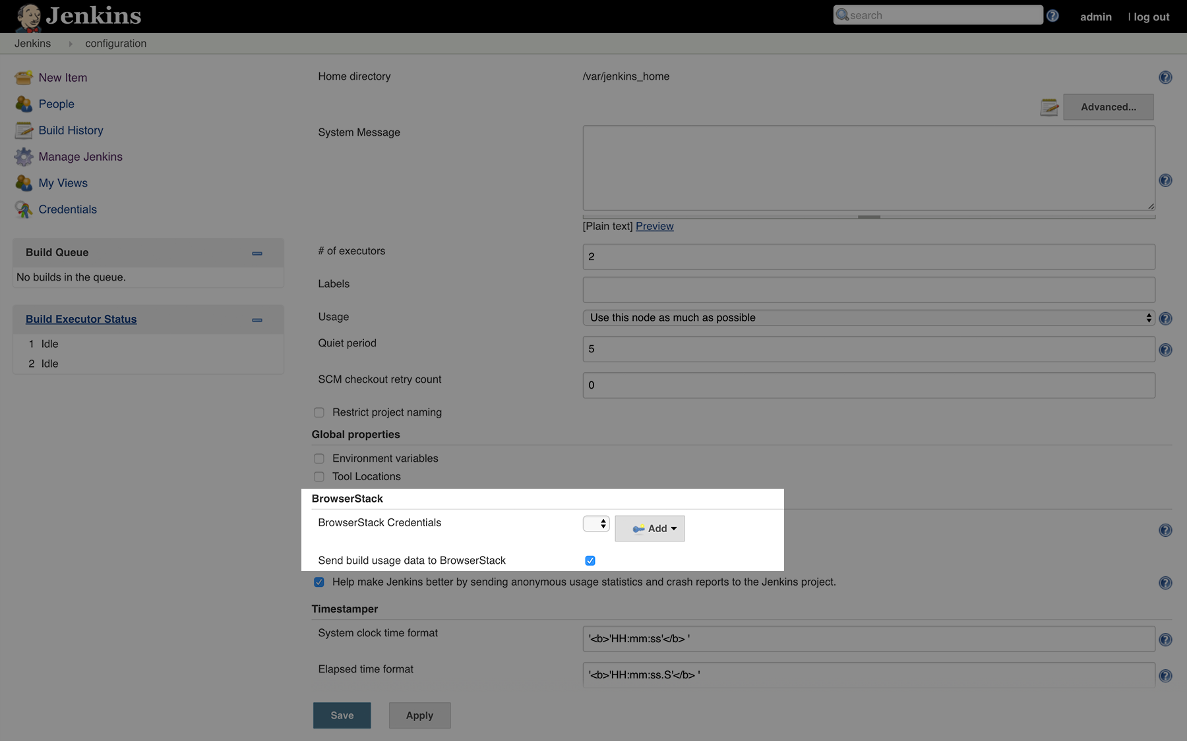Open help for the Usage setting
The image size is (1187, 741).
pyautogui.click(x=1165, y=318)
